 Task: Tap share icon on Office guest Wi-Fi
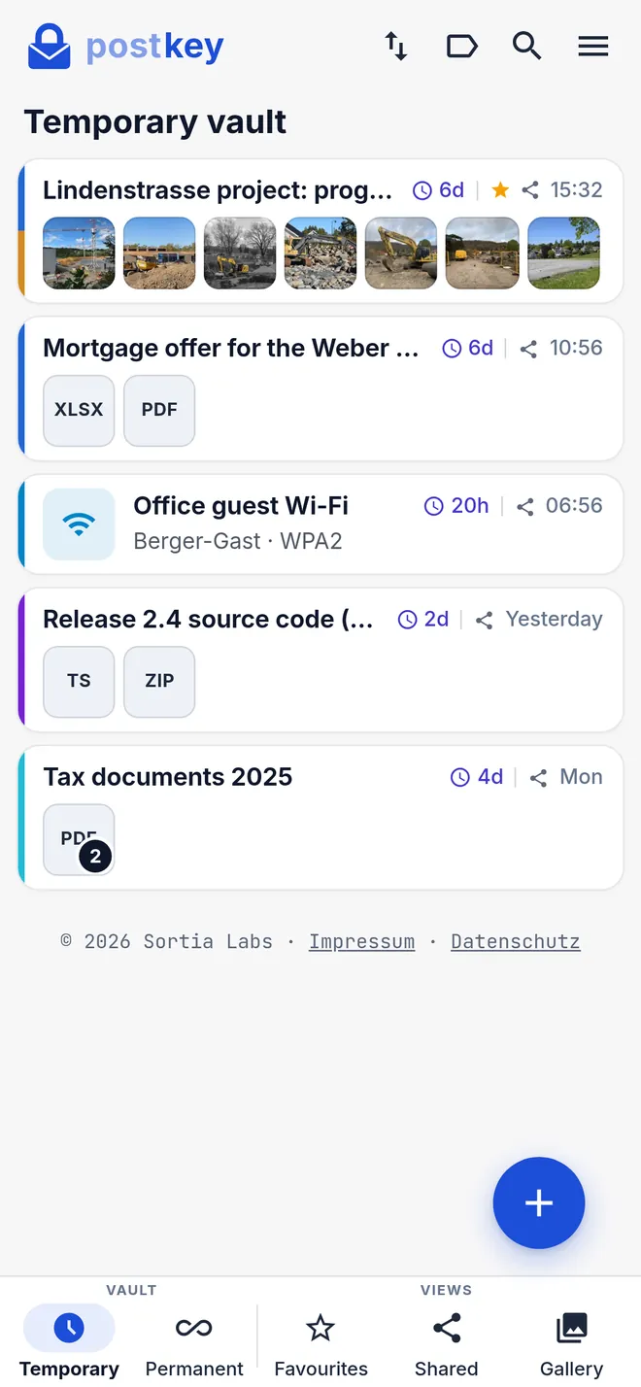pyautogui.click(x=525, y=506)
